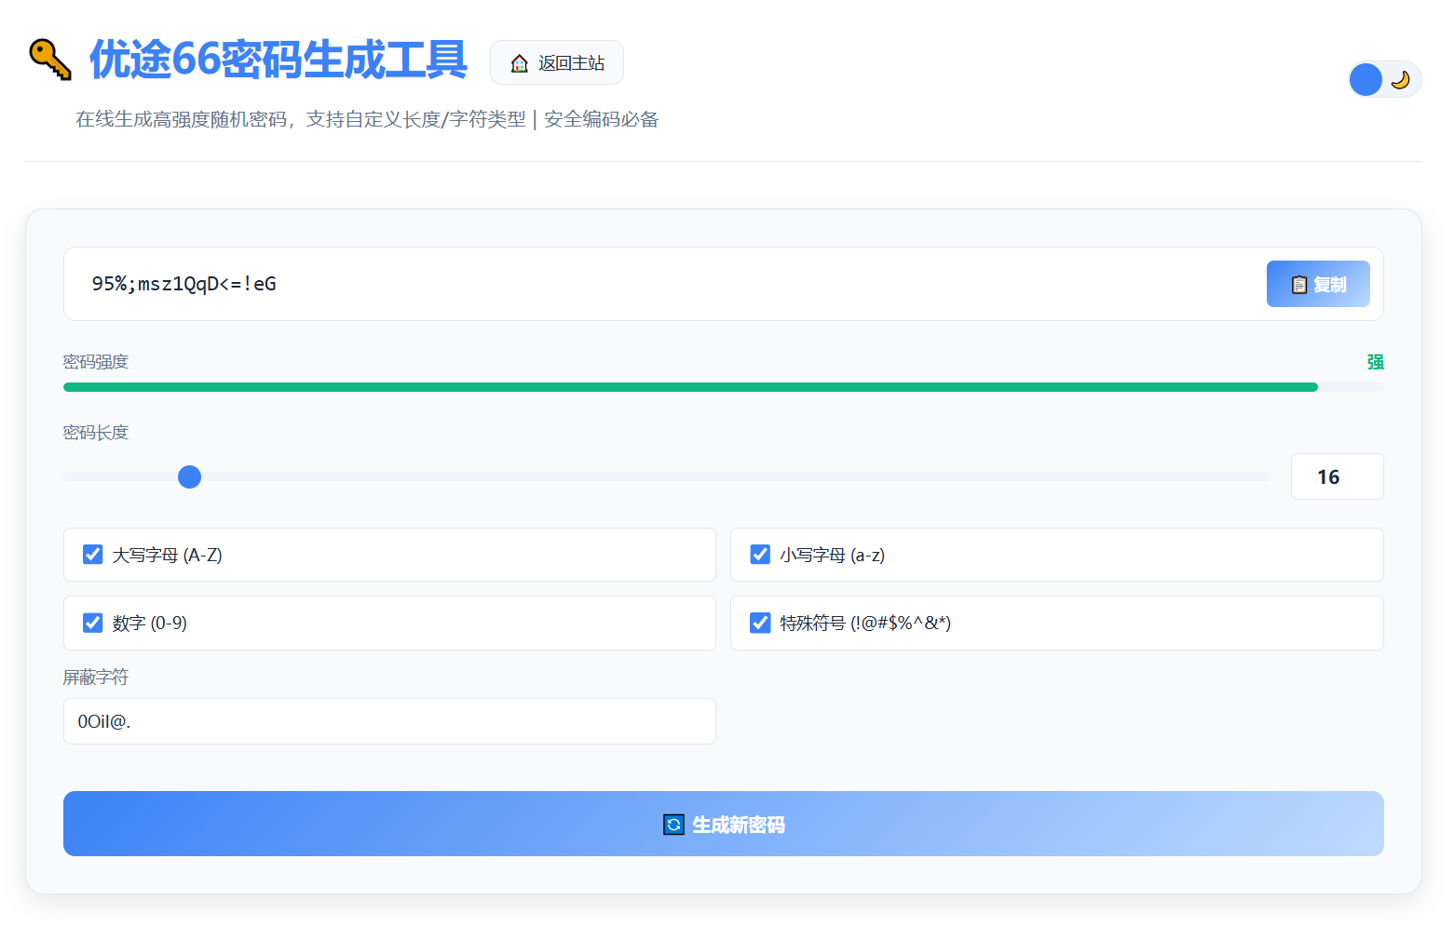This screenshot has width=1454, height=926.
Task: Click the 强 strength indicator text
Action: (x=1375, y=362)
